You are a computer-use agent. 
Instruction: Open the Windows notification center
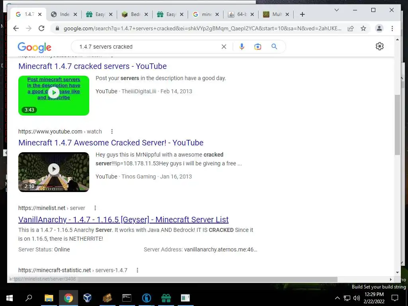(x=395, y=298)
